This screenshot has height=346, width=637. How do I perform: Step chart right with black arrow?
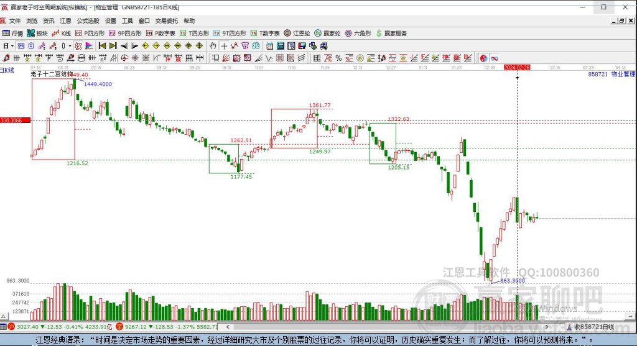point(135,46)
